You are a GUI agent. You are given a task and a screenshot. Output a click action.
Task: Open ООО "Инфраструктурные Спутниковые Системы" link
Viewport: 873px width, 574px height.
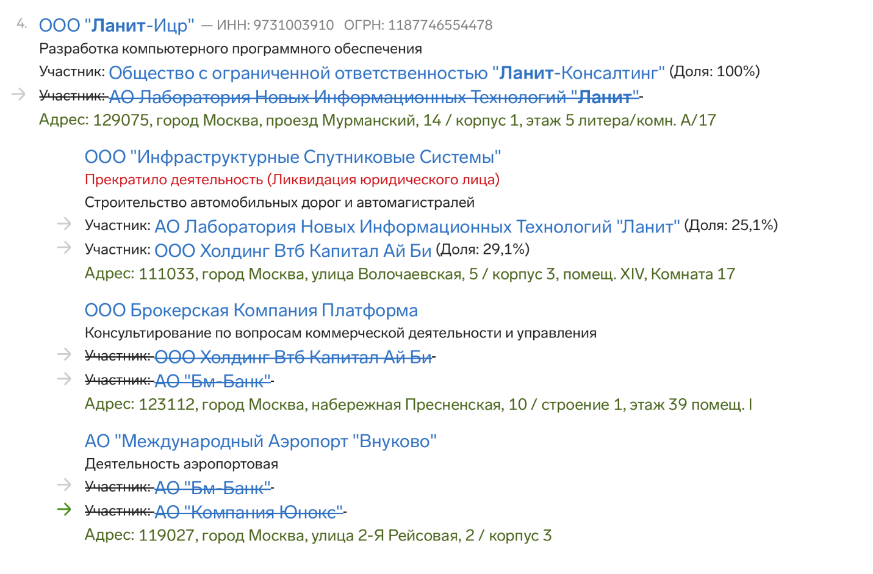[x=293, y=157]
